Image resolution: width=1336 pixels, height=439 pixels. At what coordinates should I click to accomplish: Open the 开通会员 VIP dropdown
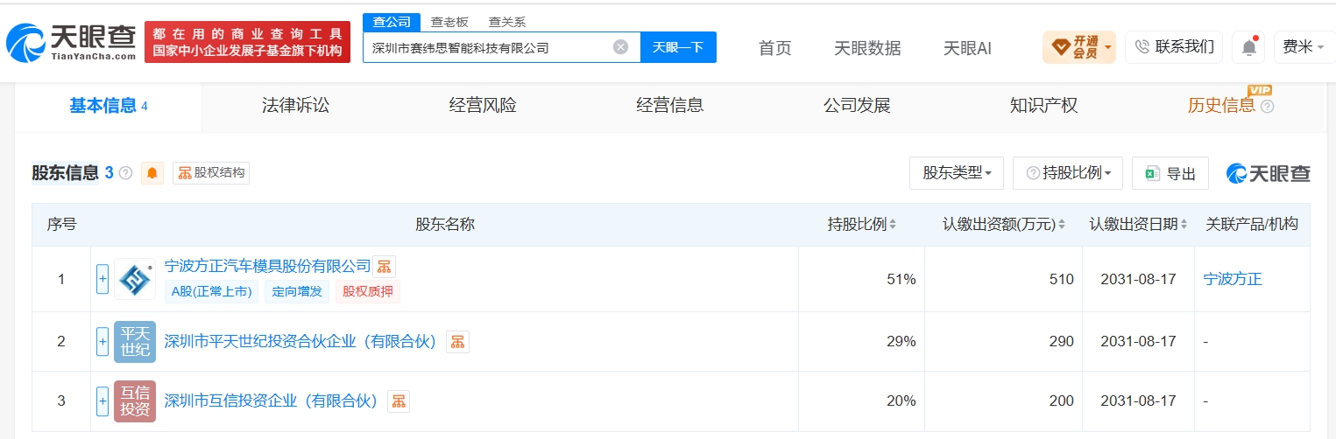[1079, 47]
